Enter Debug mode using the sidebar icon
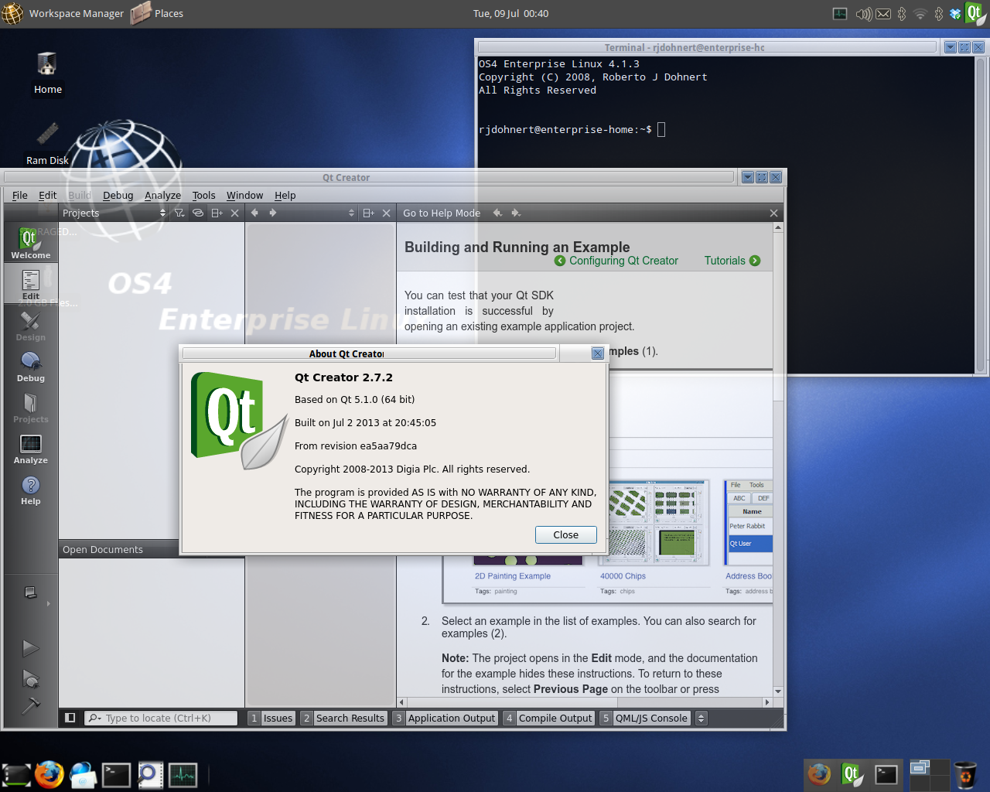Screen dimensions: 990x792 pos(30,364)
